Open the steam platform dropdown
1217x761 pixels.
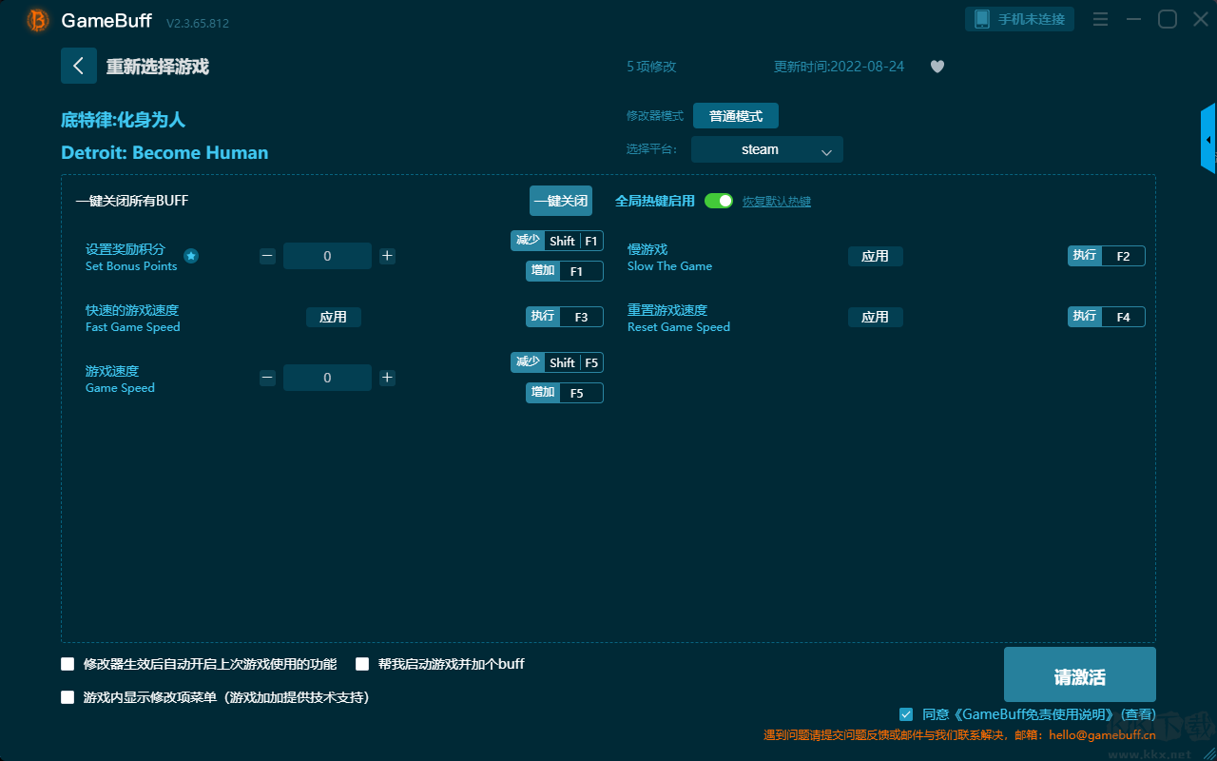pos(767,149)
